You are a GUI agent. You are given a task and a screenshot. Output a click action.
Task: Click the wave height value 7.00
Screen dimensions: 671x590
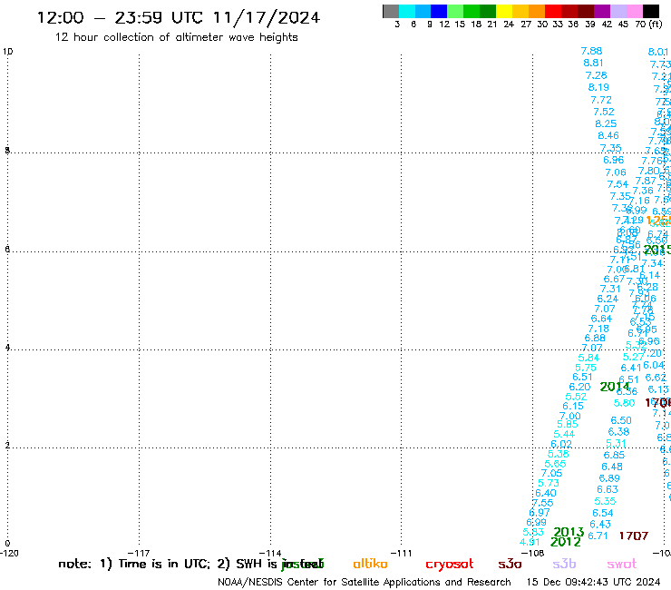(570, 416)
